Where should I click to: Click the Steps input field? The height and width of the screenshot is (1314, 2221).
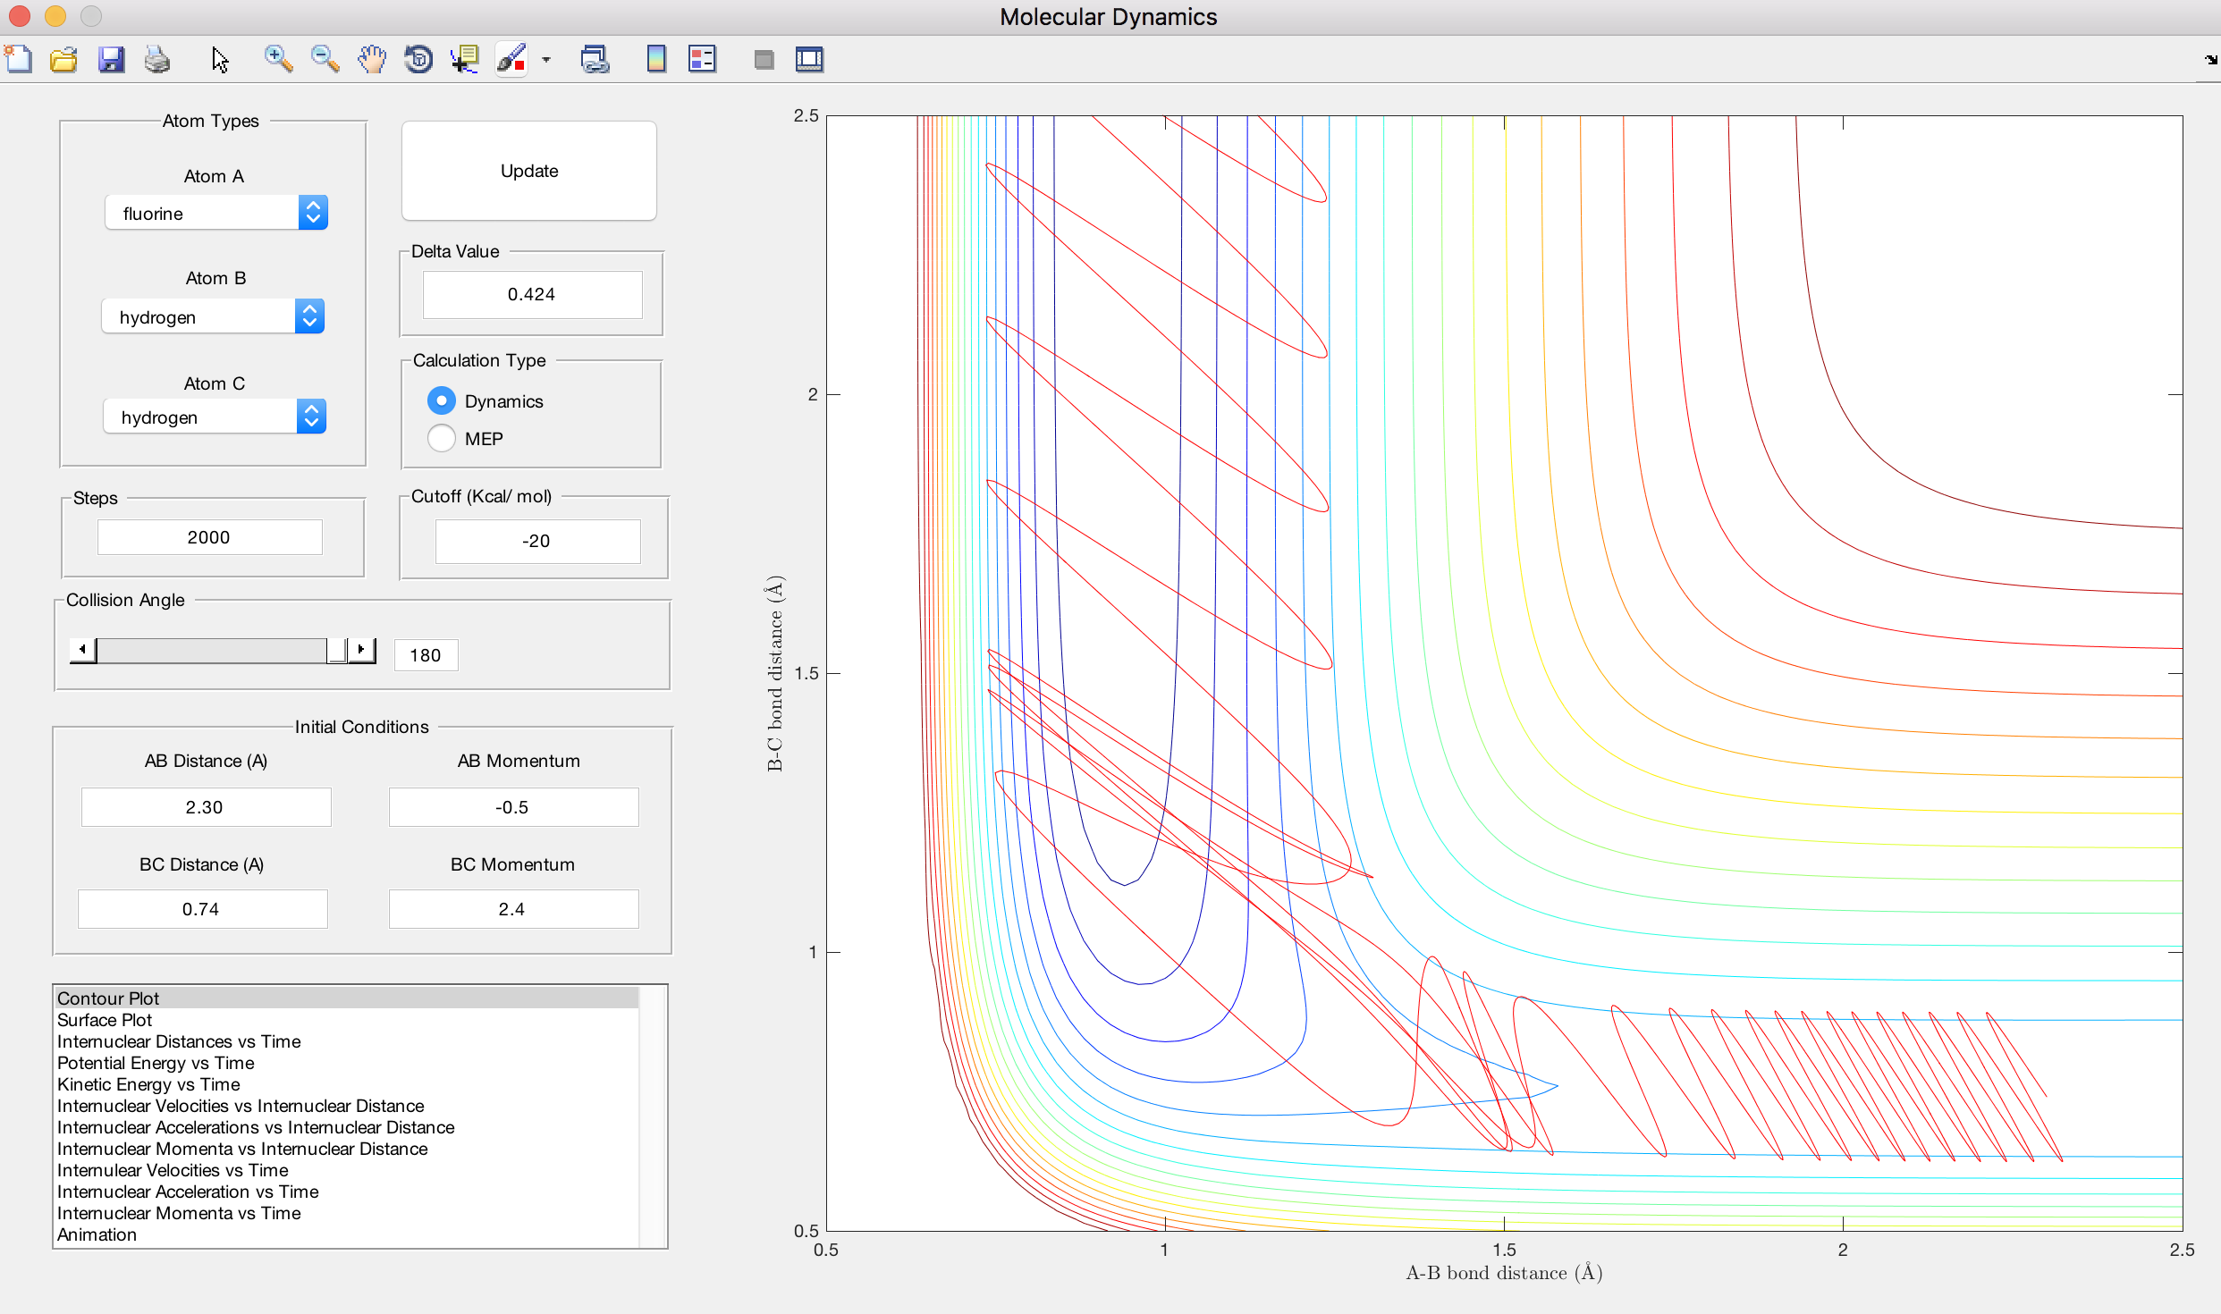pyautogui.click(x=209, y=537)
